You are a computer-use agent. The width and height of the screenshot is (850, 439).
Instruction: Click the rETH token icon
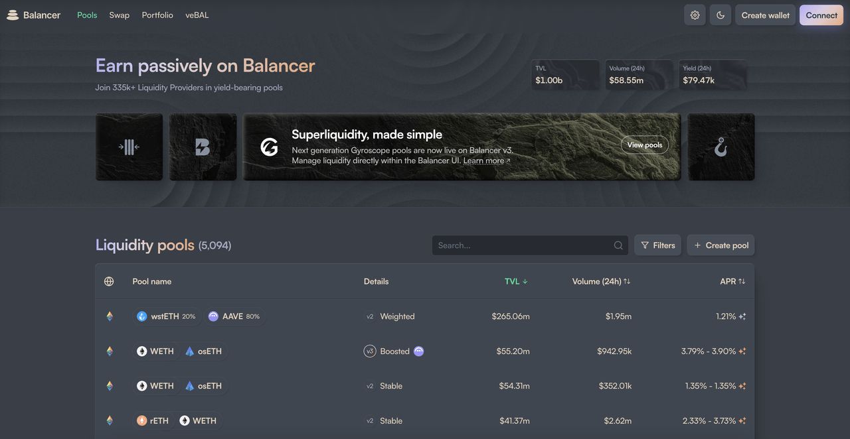tap(142, 420)
